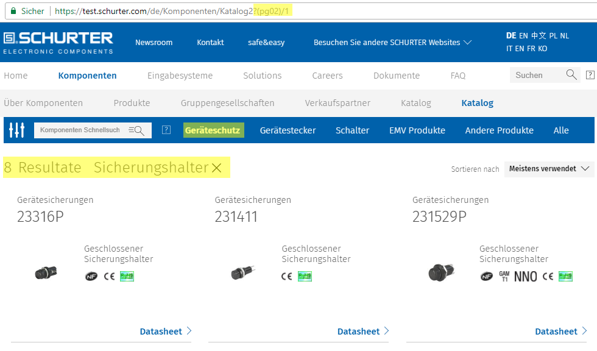Click the SCHURTER logo
This screenshot has width=597, height=351.
pos(58,43)
